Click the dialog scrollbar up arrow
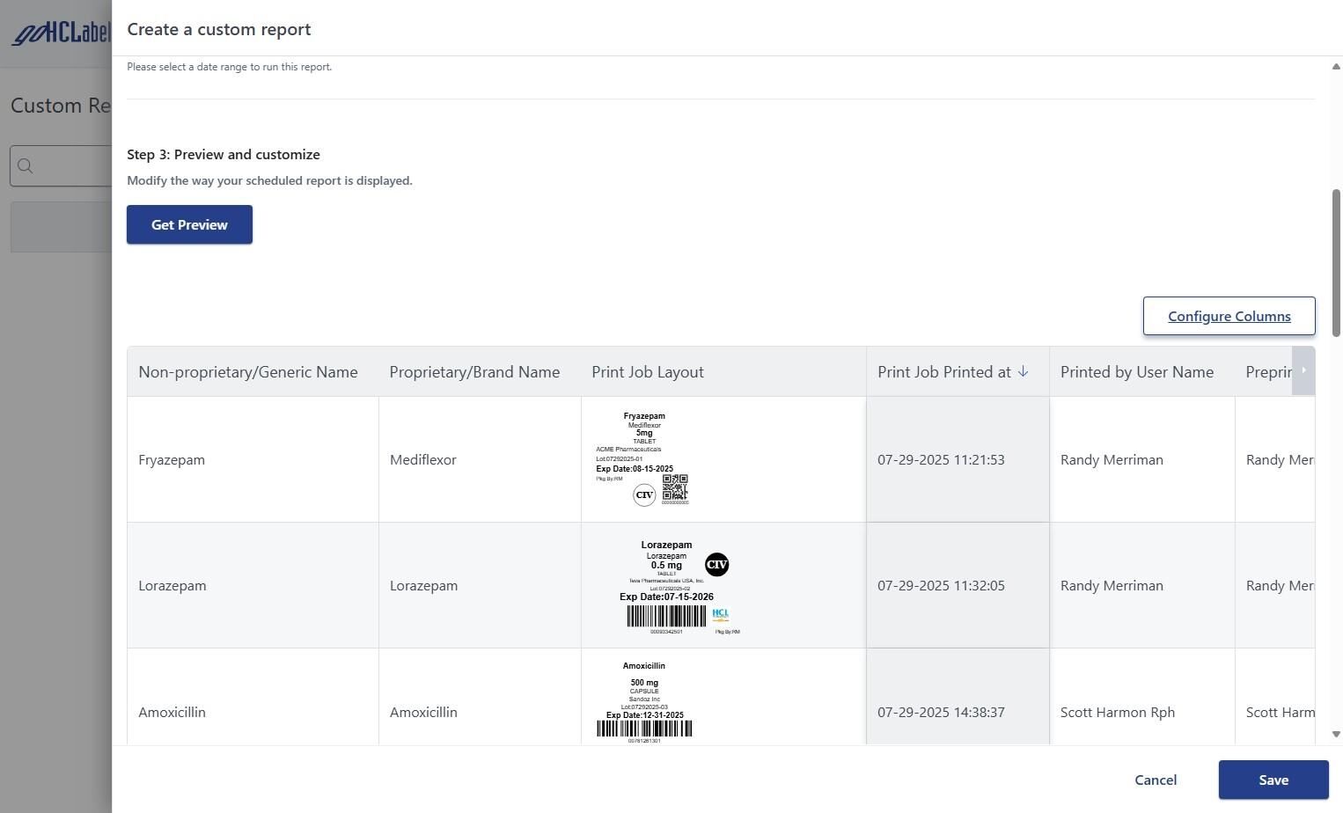 (1336, 67)
